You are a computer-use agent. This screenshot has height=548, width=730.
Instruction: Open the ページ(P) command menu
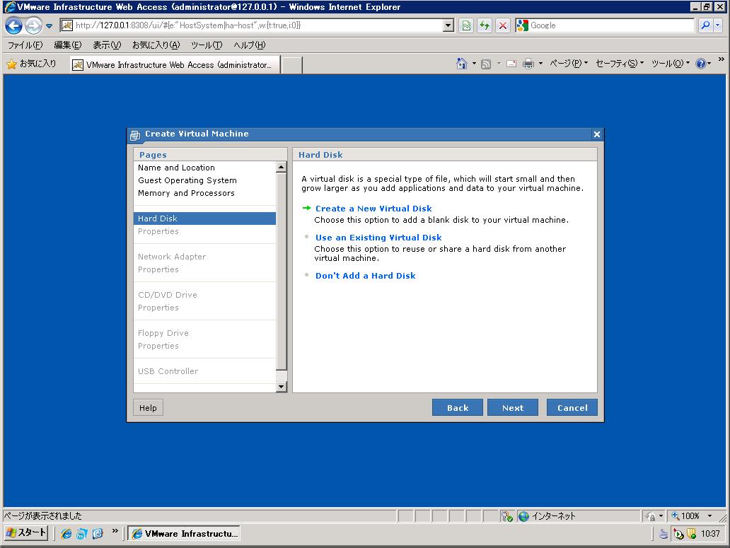tap(569, 63)
